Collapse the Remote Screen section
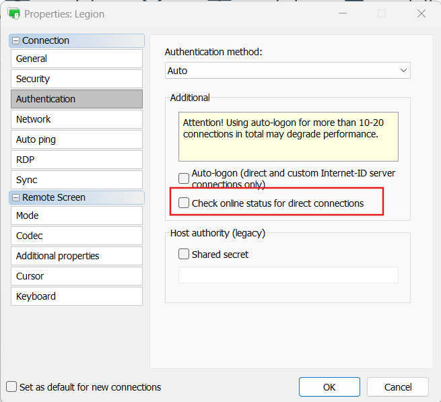This screenshot has height=402, width=441. [16, 197]
